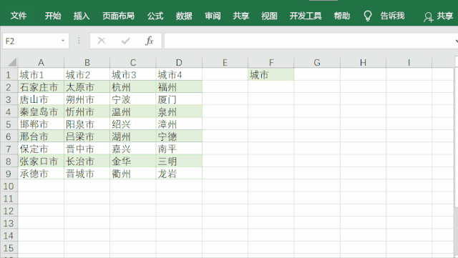Select column H header
The height and width of the screenshot is (258, 458).
point(363,62)
